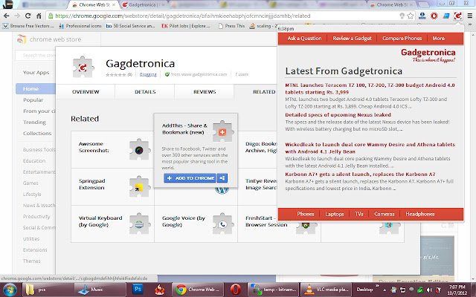Reload the current page
476x297 pixels.
tap(28, 16)
